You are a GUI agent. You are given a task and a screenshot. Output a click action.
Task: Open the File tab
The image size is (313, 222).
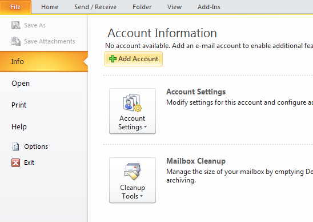point(15,7)
